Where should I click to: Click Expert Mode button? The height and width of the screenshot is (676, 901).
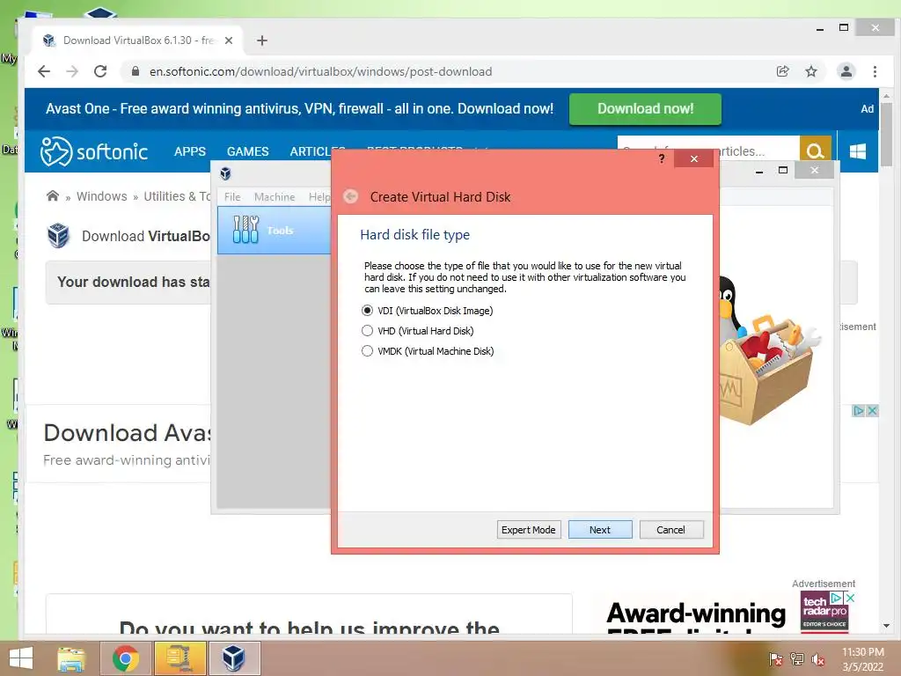(x=528, y=529)
